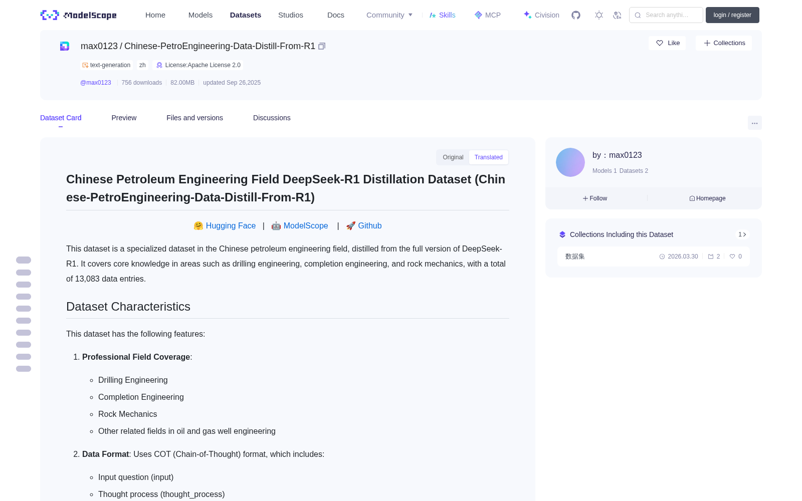802x501 pixels.
Task: Follow user max0123
Action: (595, 198)
